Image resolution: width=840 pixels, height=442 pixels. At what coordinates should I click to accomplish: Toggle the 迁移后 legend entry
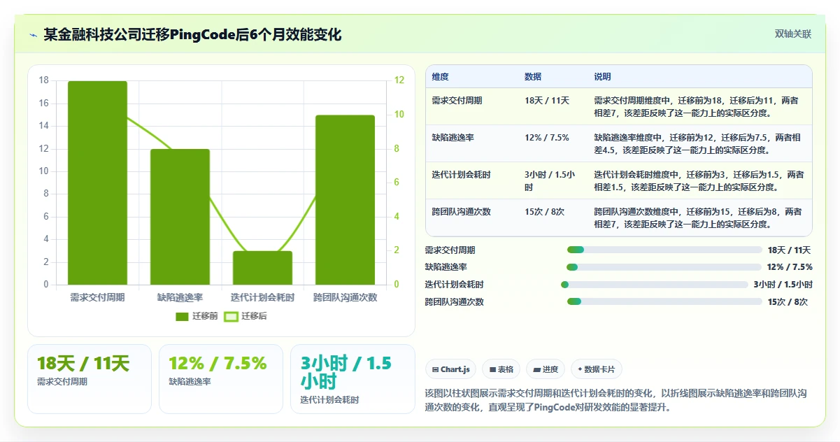245,316
